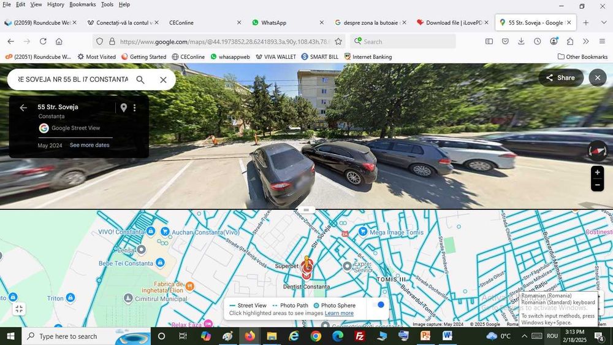Open the View menu
Screen dimensions: 613x345
[36, 5]
